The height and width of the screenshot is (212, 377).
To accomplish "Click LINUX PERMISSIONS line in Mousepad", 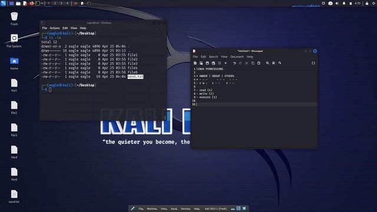I will 210,69.
